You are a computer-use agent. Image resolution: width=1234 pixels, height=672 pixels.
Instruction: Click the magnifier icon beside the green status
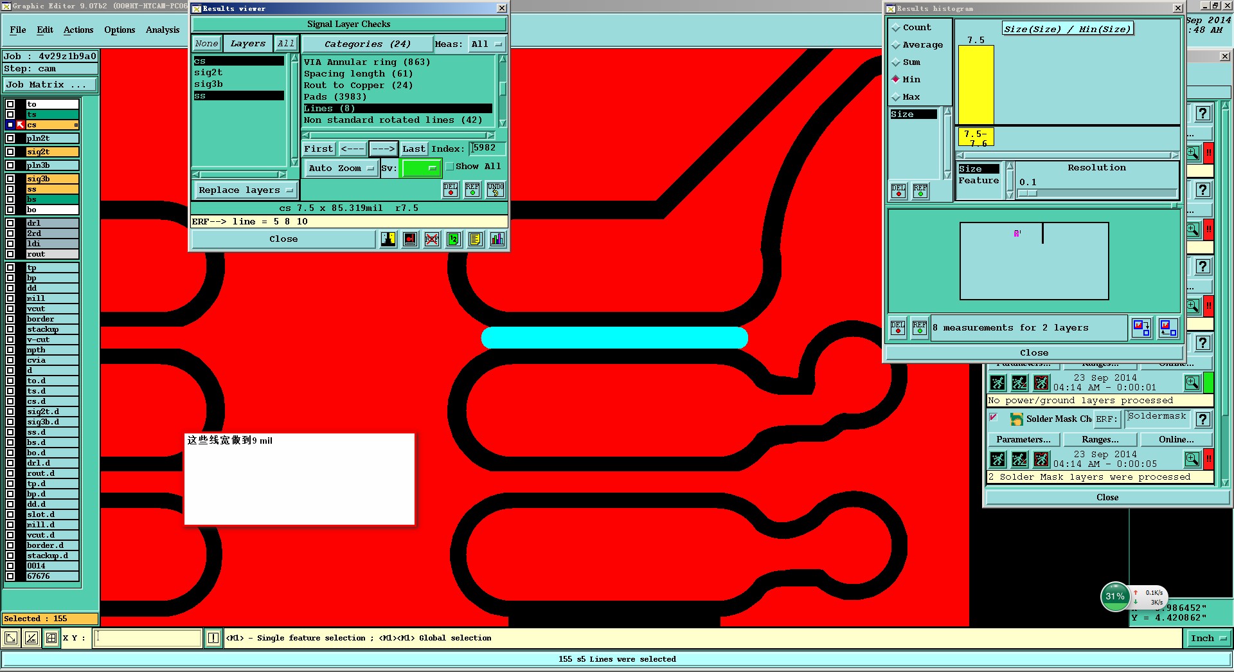1192,383
